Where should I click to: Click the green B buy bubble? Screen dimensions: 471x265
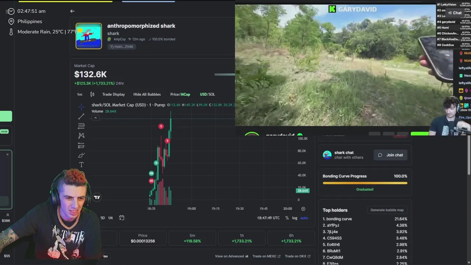click(156, 163)
